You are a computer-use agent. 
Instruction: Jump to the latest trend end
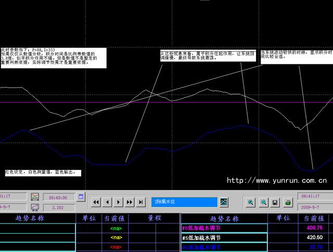[142, 202]
